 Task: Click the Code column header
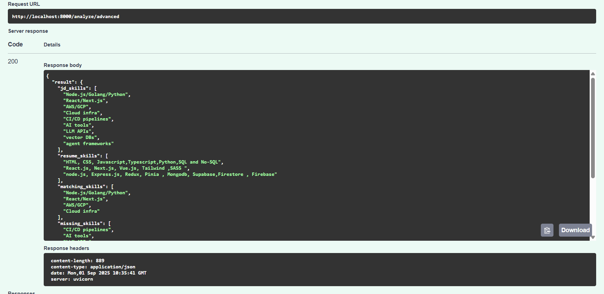coord(15,44)
